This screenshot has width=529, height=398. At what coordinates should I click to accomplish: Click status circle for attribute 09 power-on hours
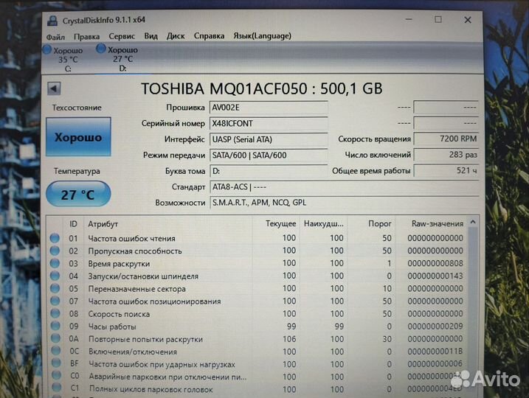[x=55, y=327]
